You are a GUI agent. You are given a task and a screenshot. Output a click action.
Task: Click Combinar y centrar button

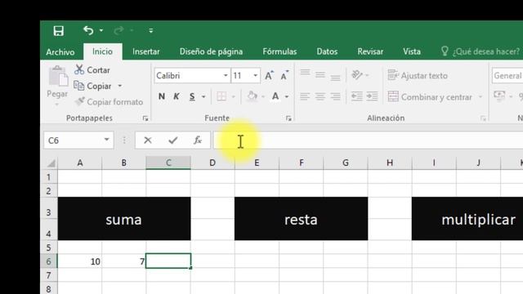pyautogui.click(x=431, y=97)
